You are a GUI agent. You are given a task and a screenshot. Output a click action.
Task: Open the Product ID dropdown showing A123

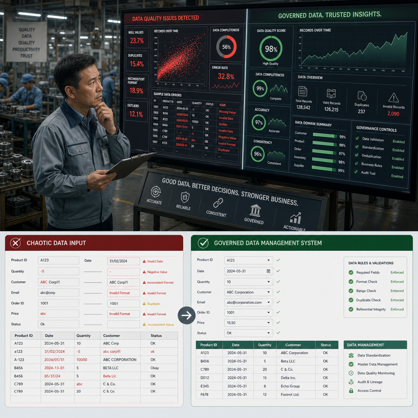(249, 260)
